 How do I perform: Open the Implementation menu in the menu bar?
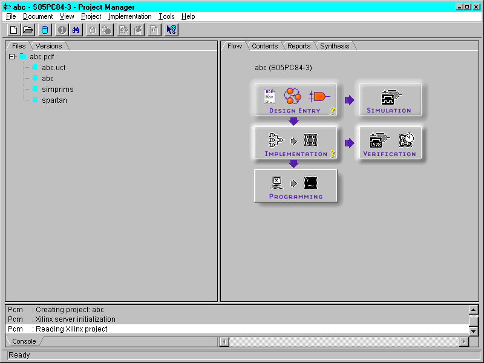tap(129, 16)
